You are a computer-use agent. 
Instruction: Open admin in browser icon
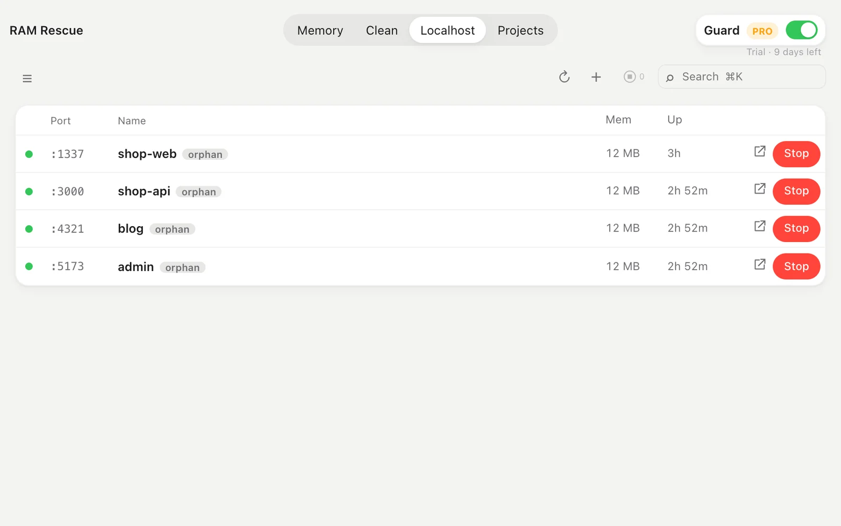point(760,265)
